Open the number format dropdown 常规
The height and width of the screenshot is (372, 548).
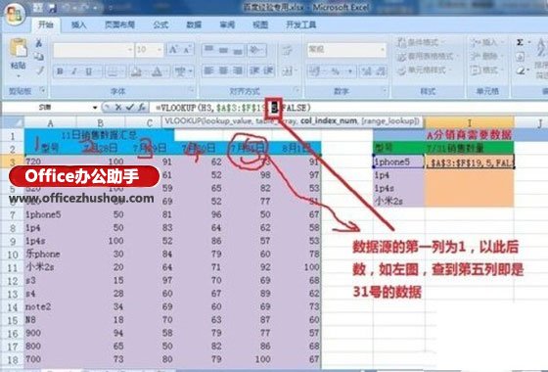383,50
